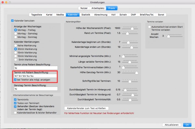Open the Statistik tab
This screenshot has width=195, height=129.
click(86, 15)
